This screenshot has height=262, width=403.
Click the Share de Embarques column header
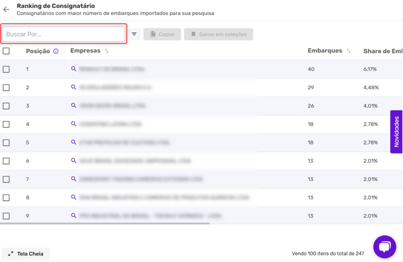(383, 51)
